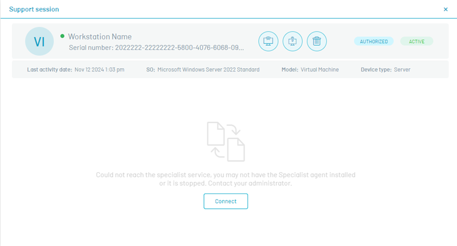Click the VI workstation avatar
Screen dimensions: 457x246
(x=39, y=41)
